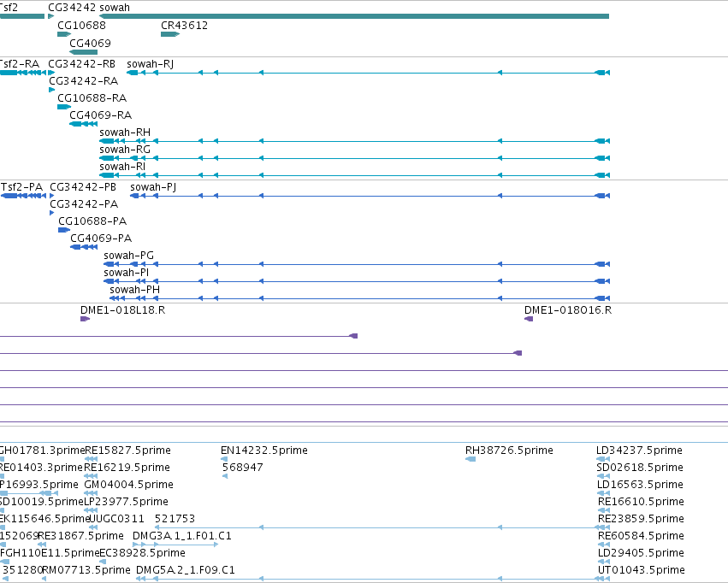
Task: Click the LD34237.5prime EST label
Action: pyautogui.click(x=639, y=450)
